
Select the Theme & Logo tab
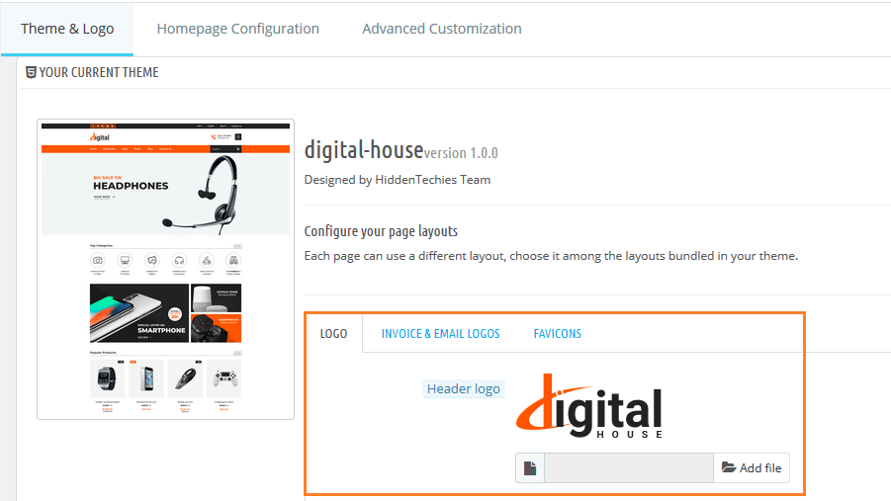tap(67, 29)
